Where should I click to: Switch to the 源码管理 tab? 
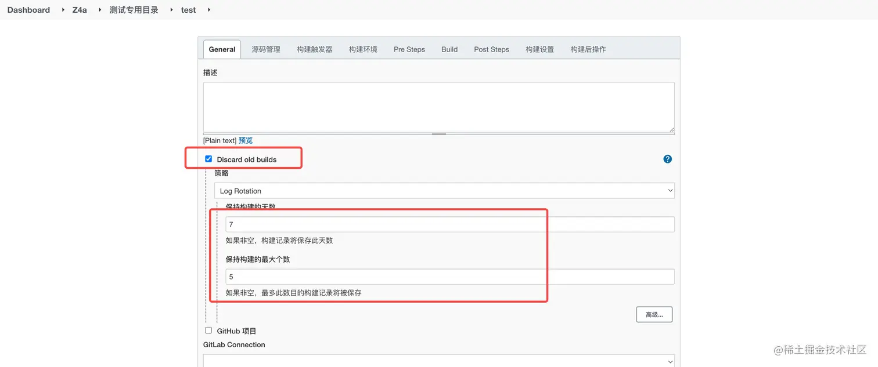pyautogui.click(x=266, y=49)
